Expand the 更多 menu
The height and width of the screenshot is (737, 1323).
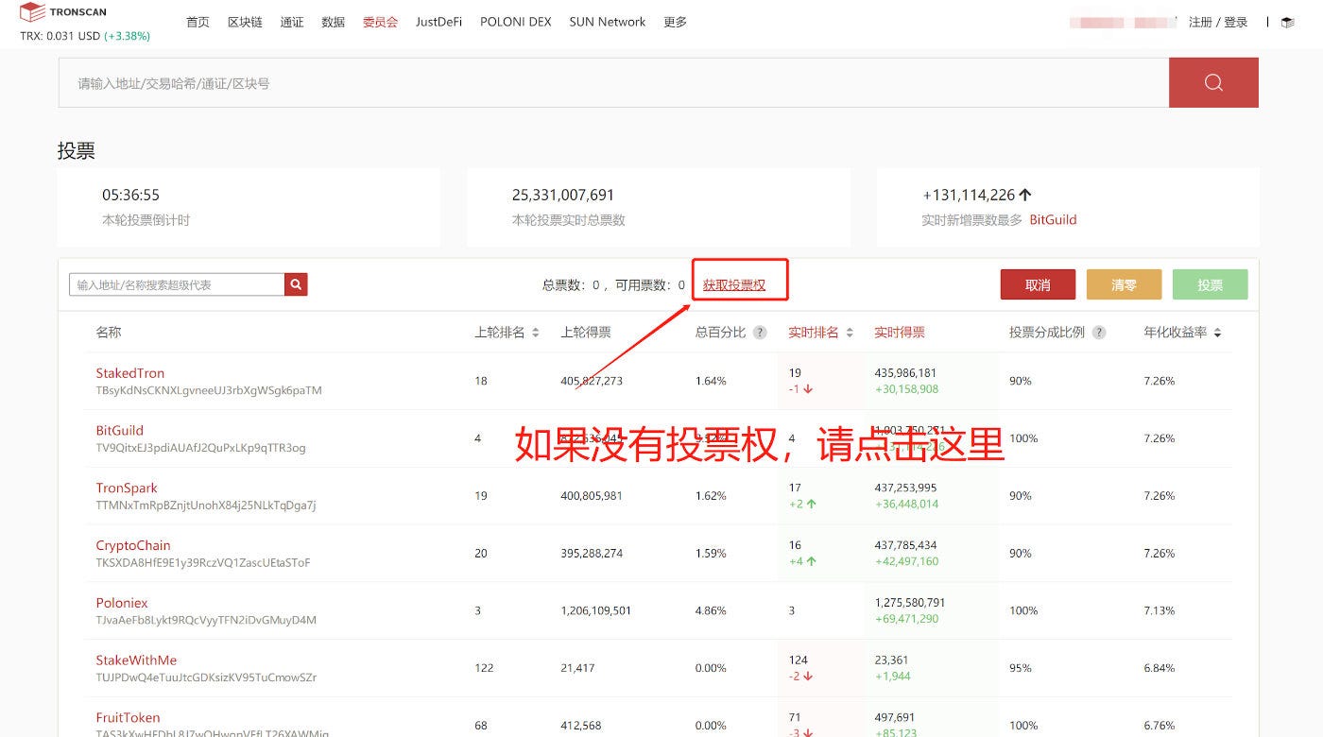pyautogui.click(x=675, y=22)
